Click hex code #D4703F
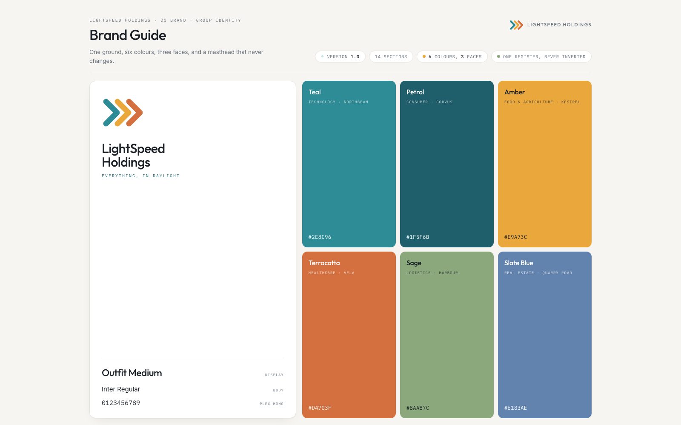The height and width of the screenshot is (425, 681). [320, 408]
